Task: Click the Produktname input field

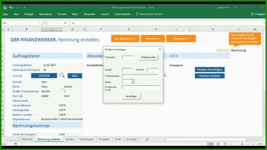Action: 140,76
